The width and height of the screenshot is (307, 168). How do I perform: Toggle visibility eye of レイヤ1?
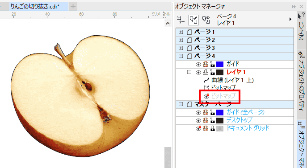[198, 73]
